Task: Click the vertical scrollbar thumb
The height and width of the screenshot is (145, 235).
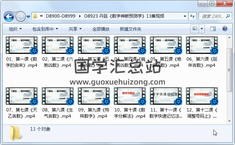Action: (x=229, y=70)
